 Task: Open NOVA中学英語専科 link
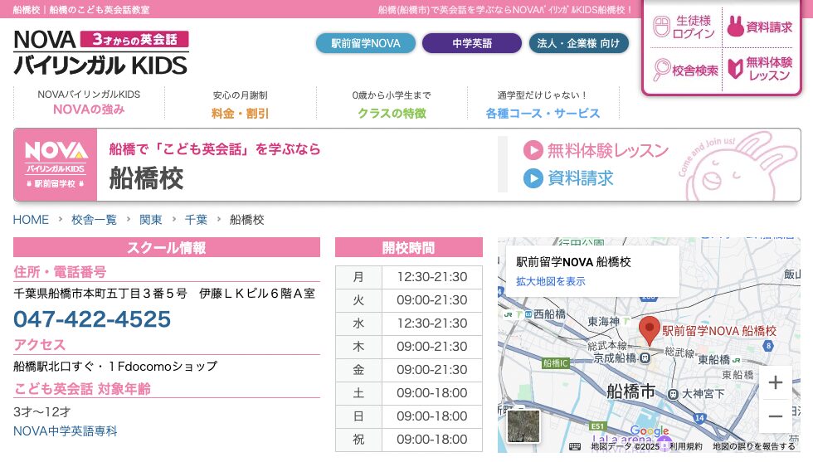[x=66, y=431]
